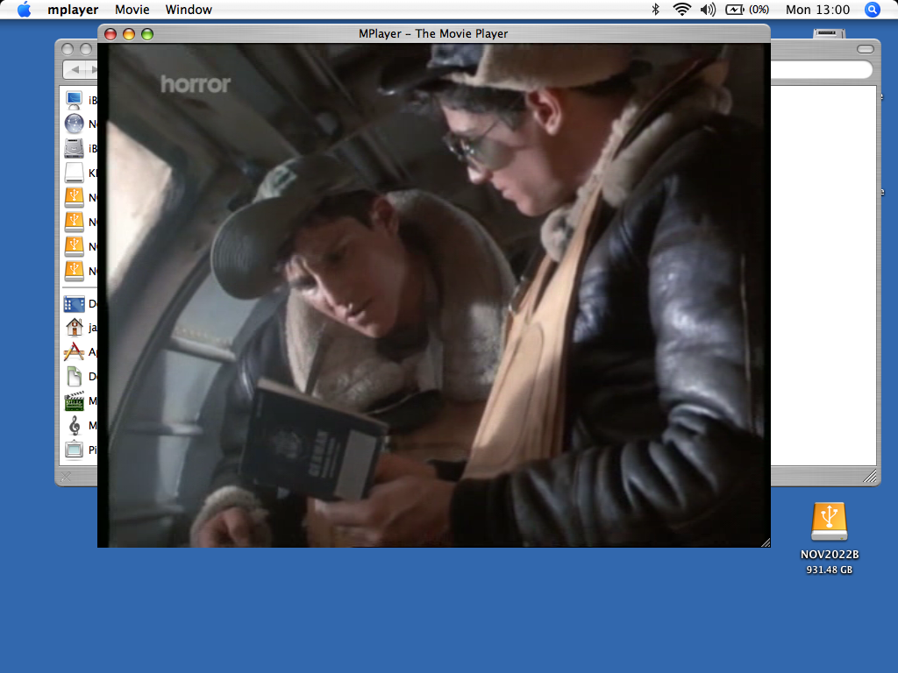Select the NOV2022B drive on the desktop
The image size is (898, 673).
click(829, 522)
